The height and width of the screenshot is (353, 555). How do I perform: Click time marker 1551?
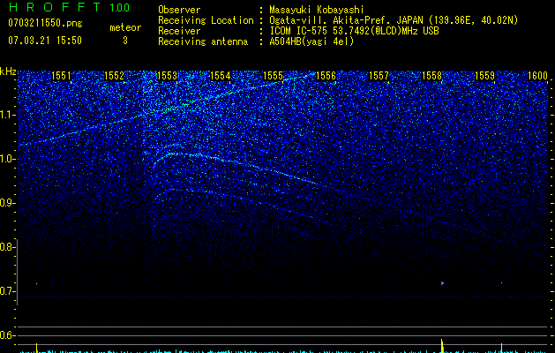61,76
